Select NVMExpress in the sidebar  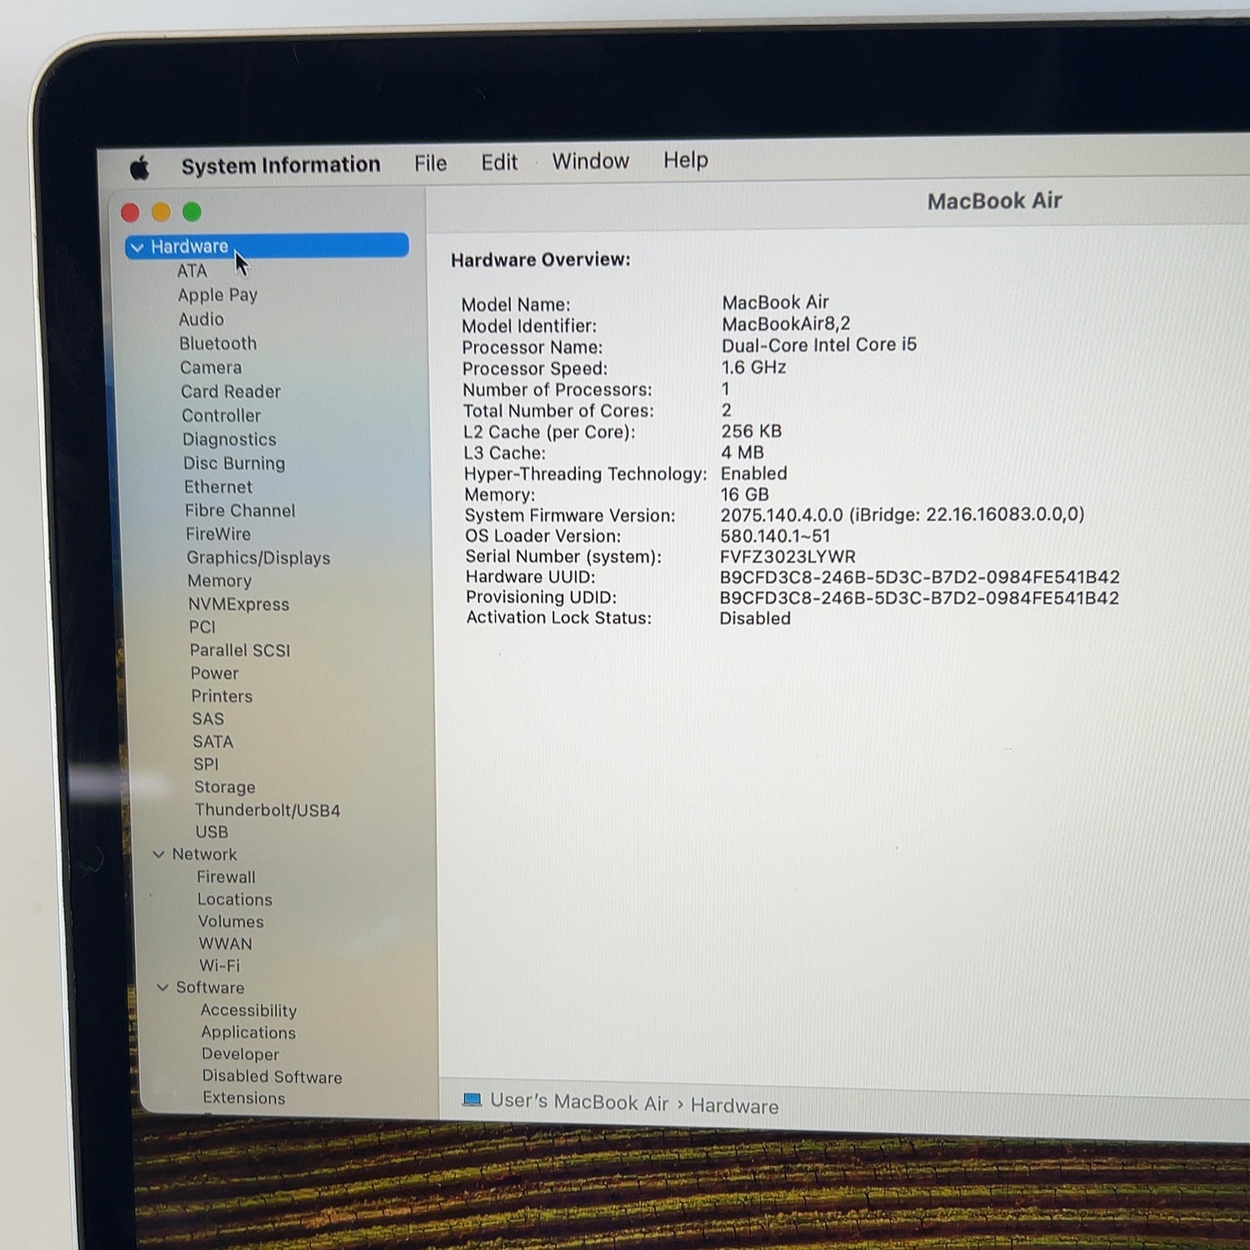(x=238, y=604)
